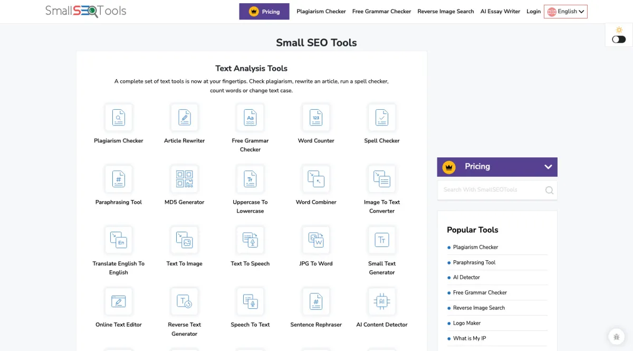
Task: Open the JPG To Word icon
Action: pos(316,240)
